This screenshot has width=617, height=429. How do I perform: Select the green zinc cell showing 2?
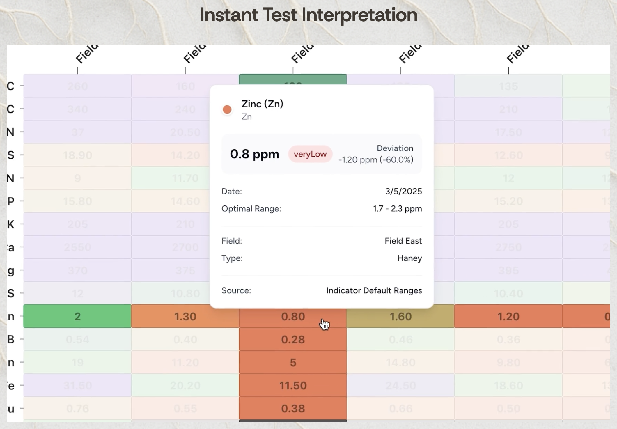[77, 316]
